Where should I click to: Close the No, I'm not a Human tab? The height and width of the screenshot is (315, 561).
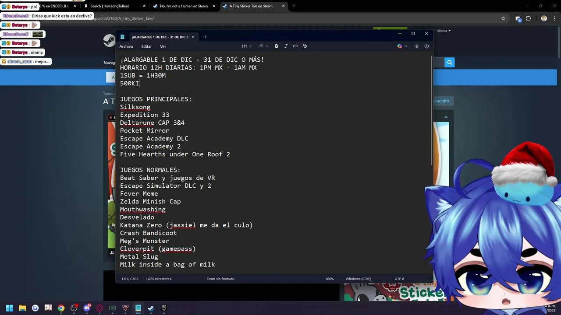coord(214,6)
